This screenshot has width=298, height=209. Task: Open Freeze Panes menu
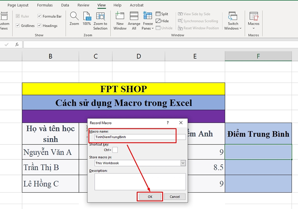[x=148, y=20]
